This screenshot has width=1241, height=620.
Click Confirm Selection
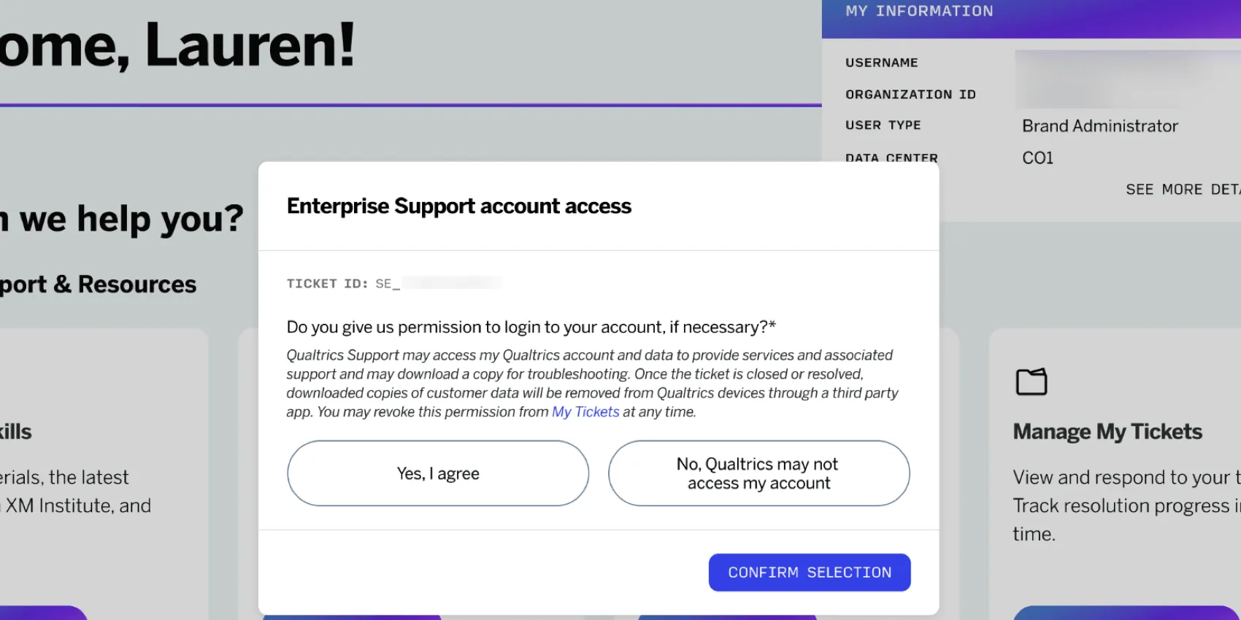809,573
